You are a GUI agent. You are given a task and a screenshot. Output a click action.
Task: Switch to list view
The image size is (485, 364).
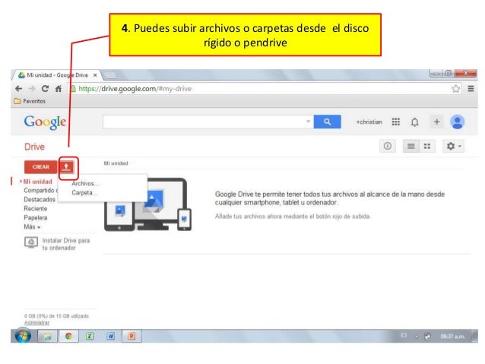coord(411,146)
